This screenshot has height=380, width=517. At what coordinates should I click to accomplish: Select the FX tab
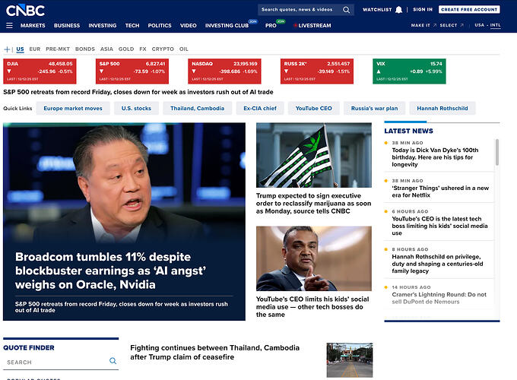tap(143, 49)
